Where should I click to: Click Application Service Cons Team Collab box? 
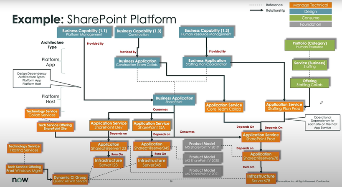pyautogui.click(x=224, y=107)
